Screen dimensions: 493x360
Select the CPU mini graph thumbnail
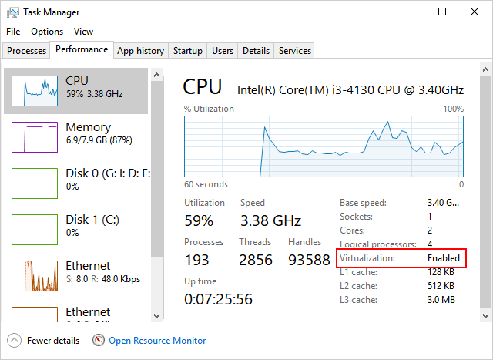34,91
